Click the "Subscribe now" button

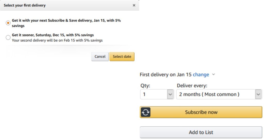(201, 112)
